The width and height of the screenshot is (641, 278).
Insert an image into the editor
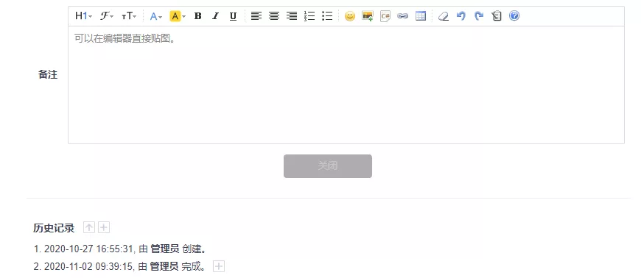tap(368, 16)
